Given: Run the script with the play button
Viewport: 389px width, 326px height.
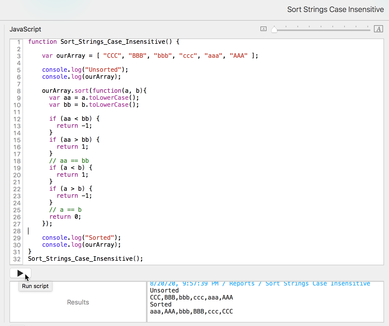Looking at the screenshot, I should [x=20, y=273].
